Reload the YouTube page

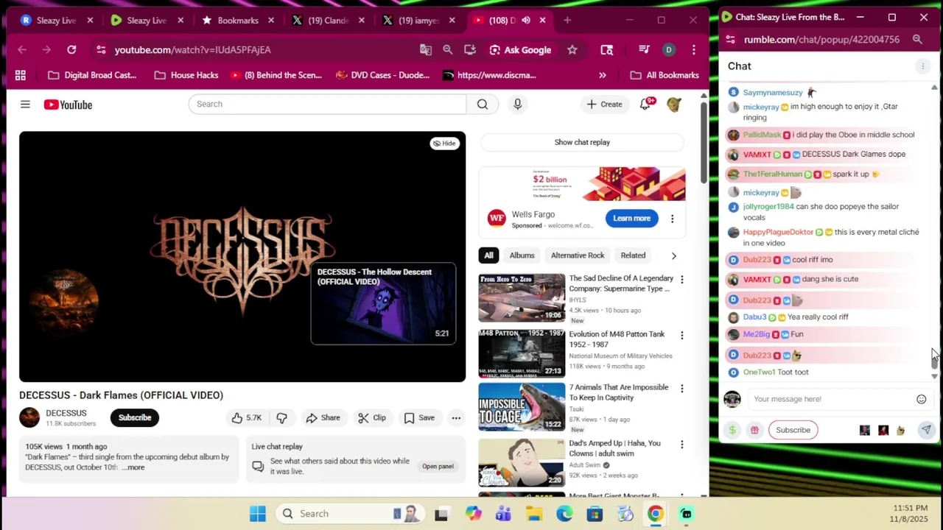[x=71, y=49]
